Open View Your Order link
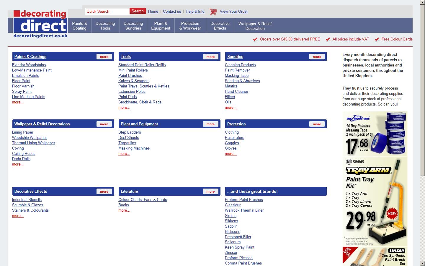Screen dimensions: 425x266 point(234,11)
